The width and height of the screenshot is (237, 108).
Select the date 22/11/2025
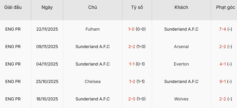point(47,29)
